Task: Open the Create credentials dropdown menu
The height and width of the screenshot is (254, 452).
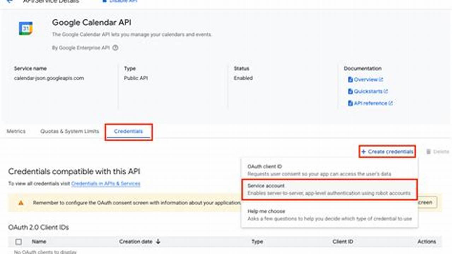Action: coord(387,151)
